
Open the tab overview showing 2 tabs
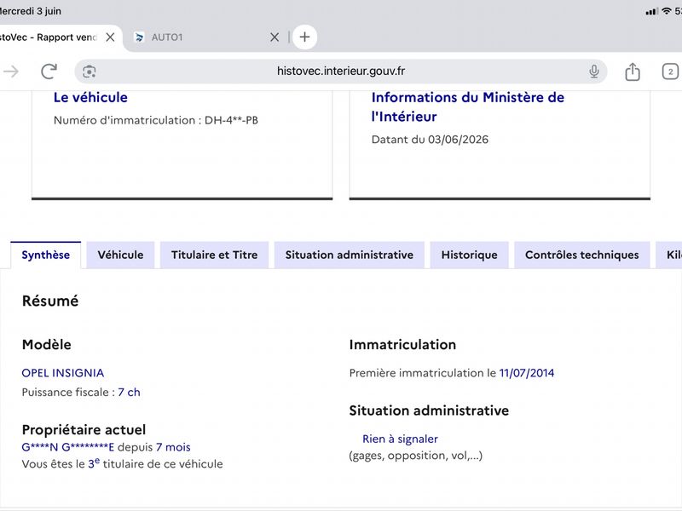click(670, 72)
